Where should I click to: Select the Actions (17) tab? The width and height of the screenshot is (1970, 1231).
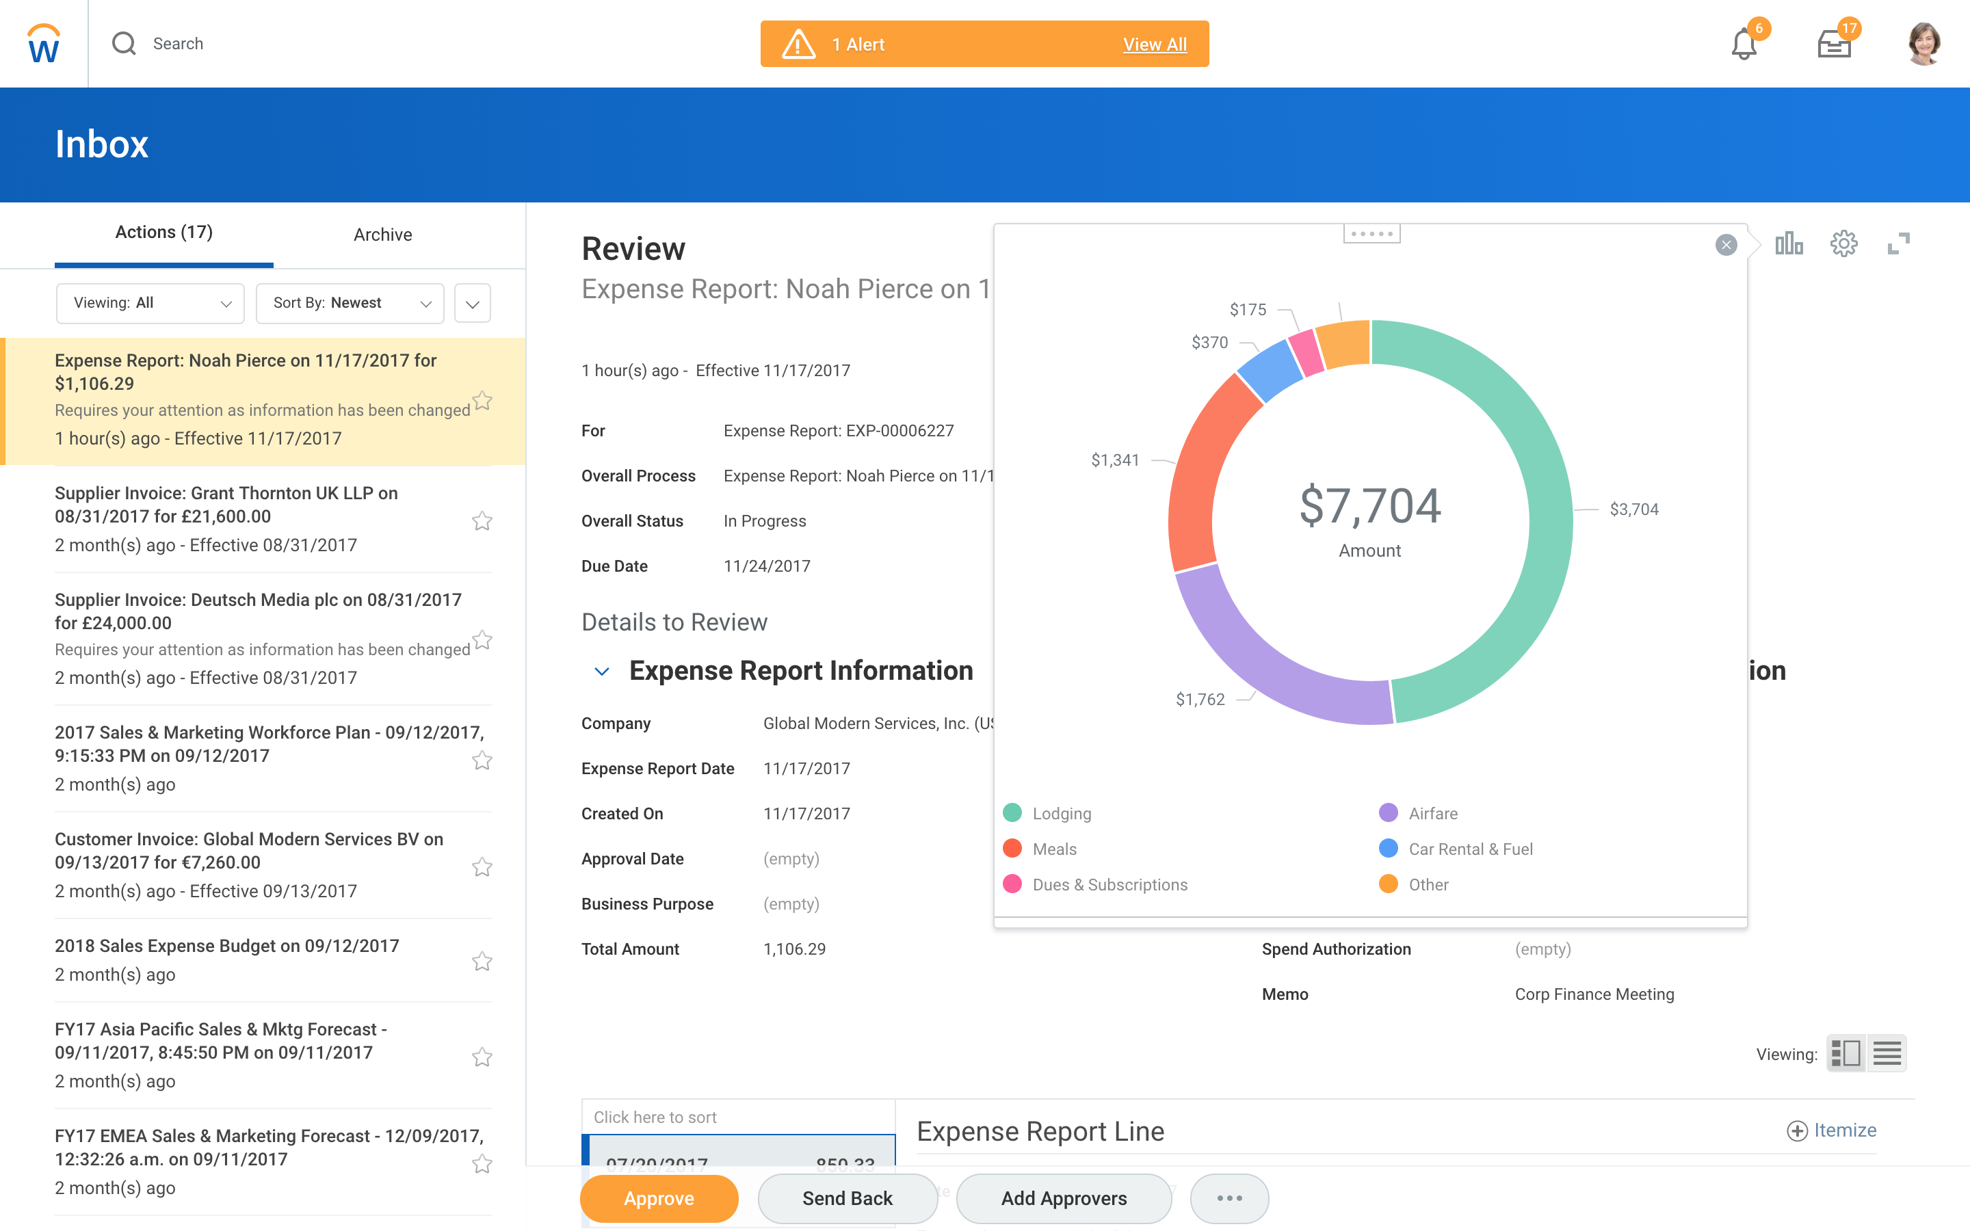(163, 233)
